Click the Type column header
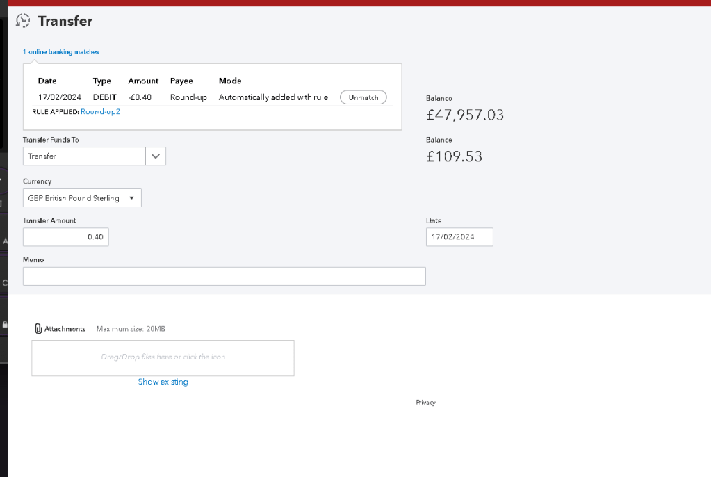Viewport: 711px width, 477px height. tap(101, 81)
